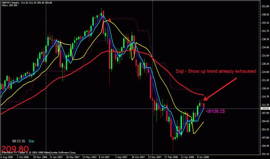Select the 197.80 price axis label
This screenshot has width=270, height=159.
click(x=265, y=137)
